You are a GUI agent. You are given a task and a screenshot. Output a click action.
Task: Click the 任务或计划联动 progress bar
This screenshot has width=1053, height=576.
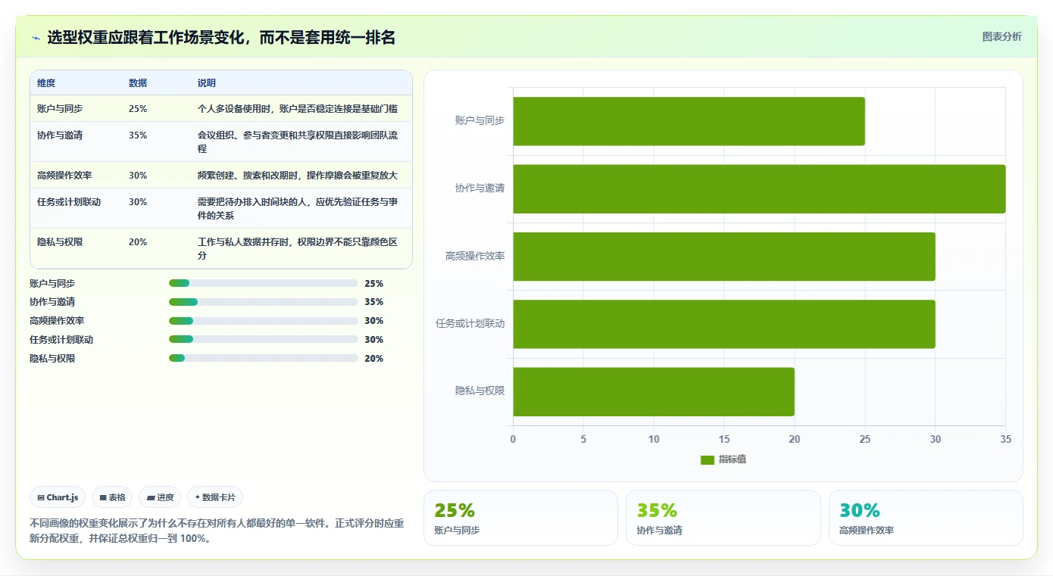(x=264, y=340)
